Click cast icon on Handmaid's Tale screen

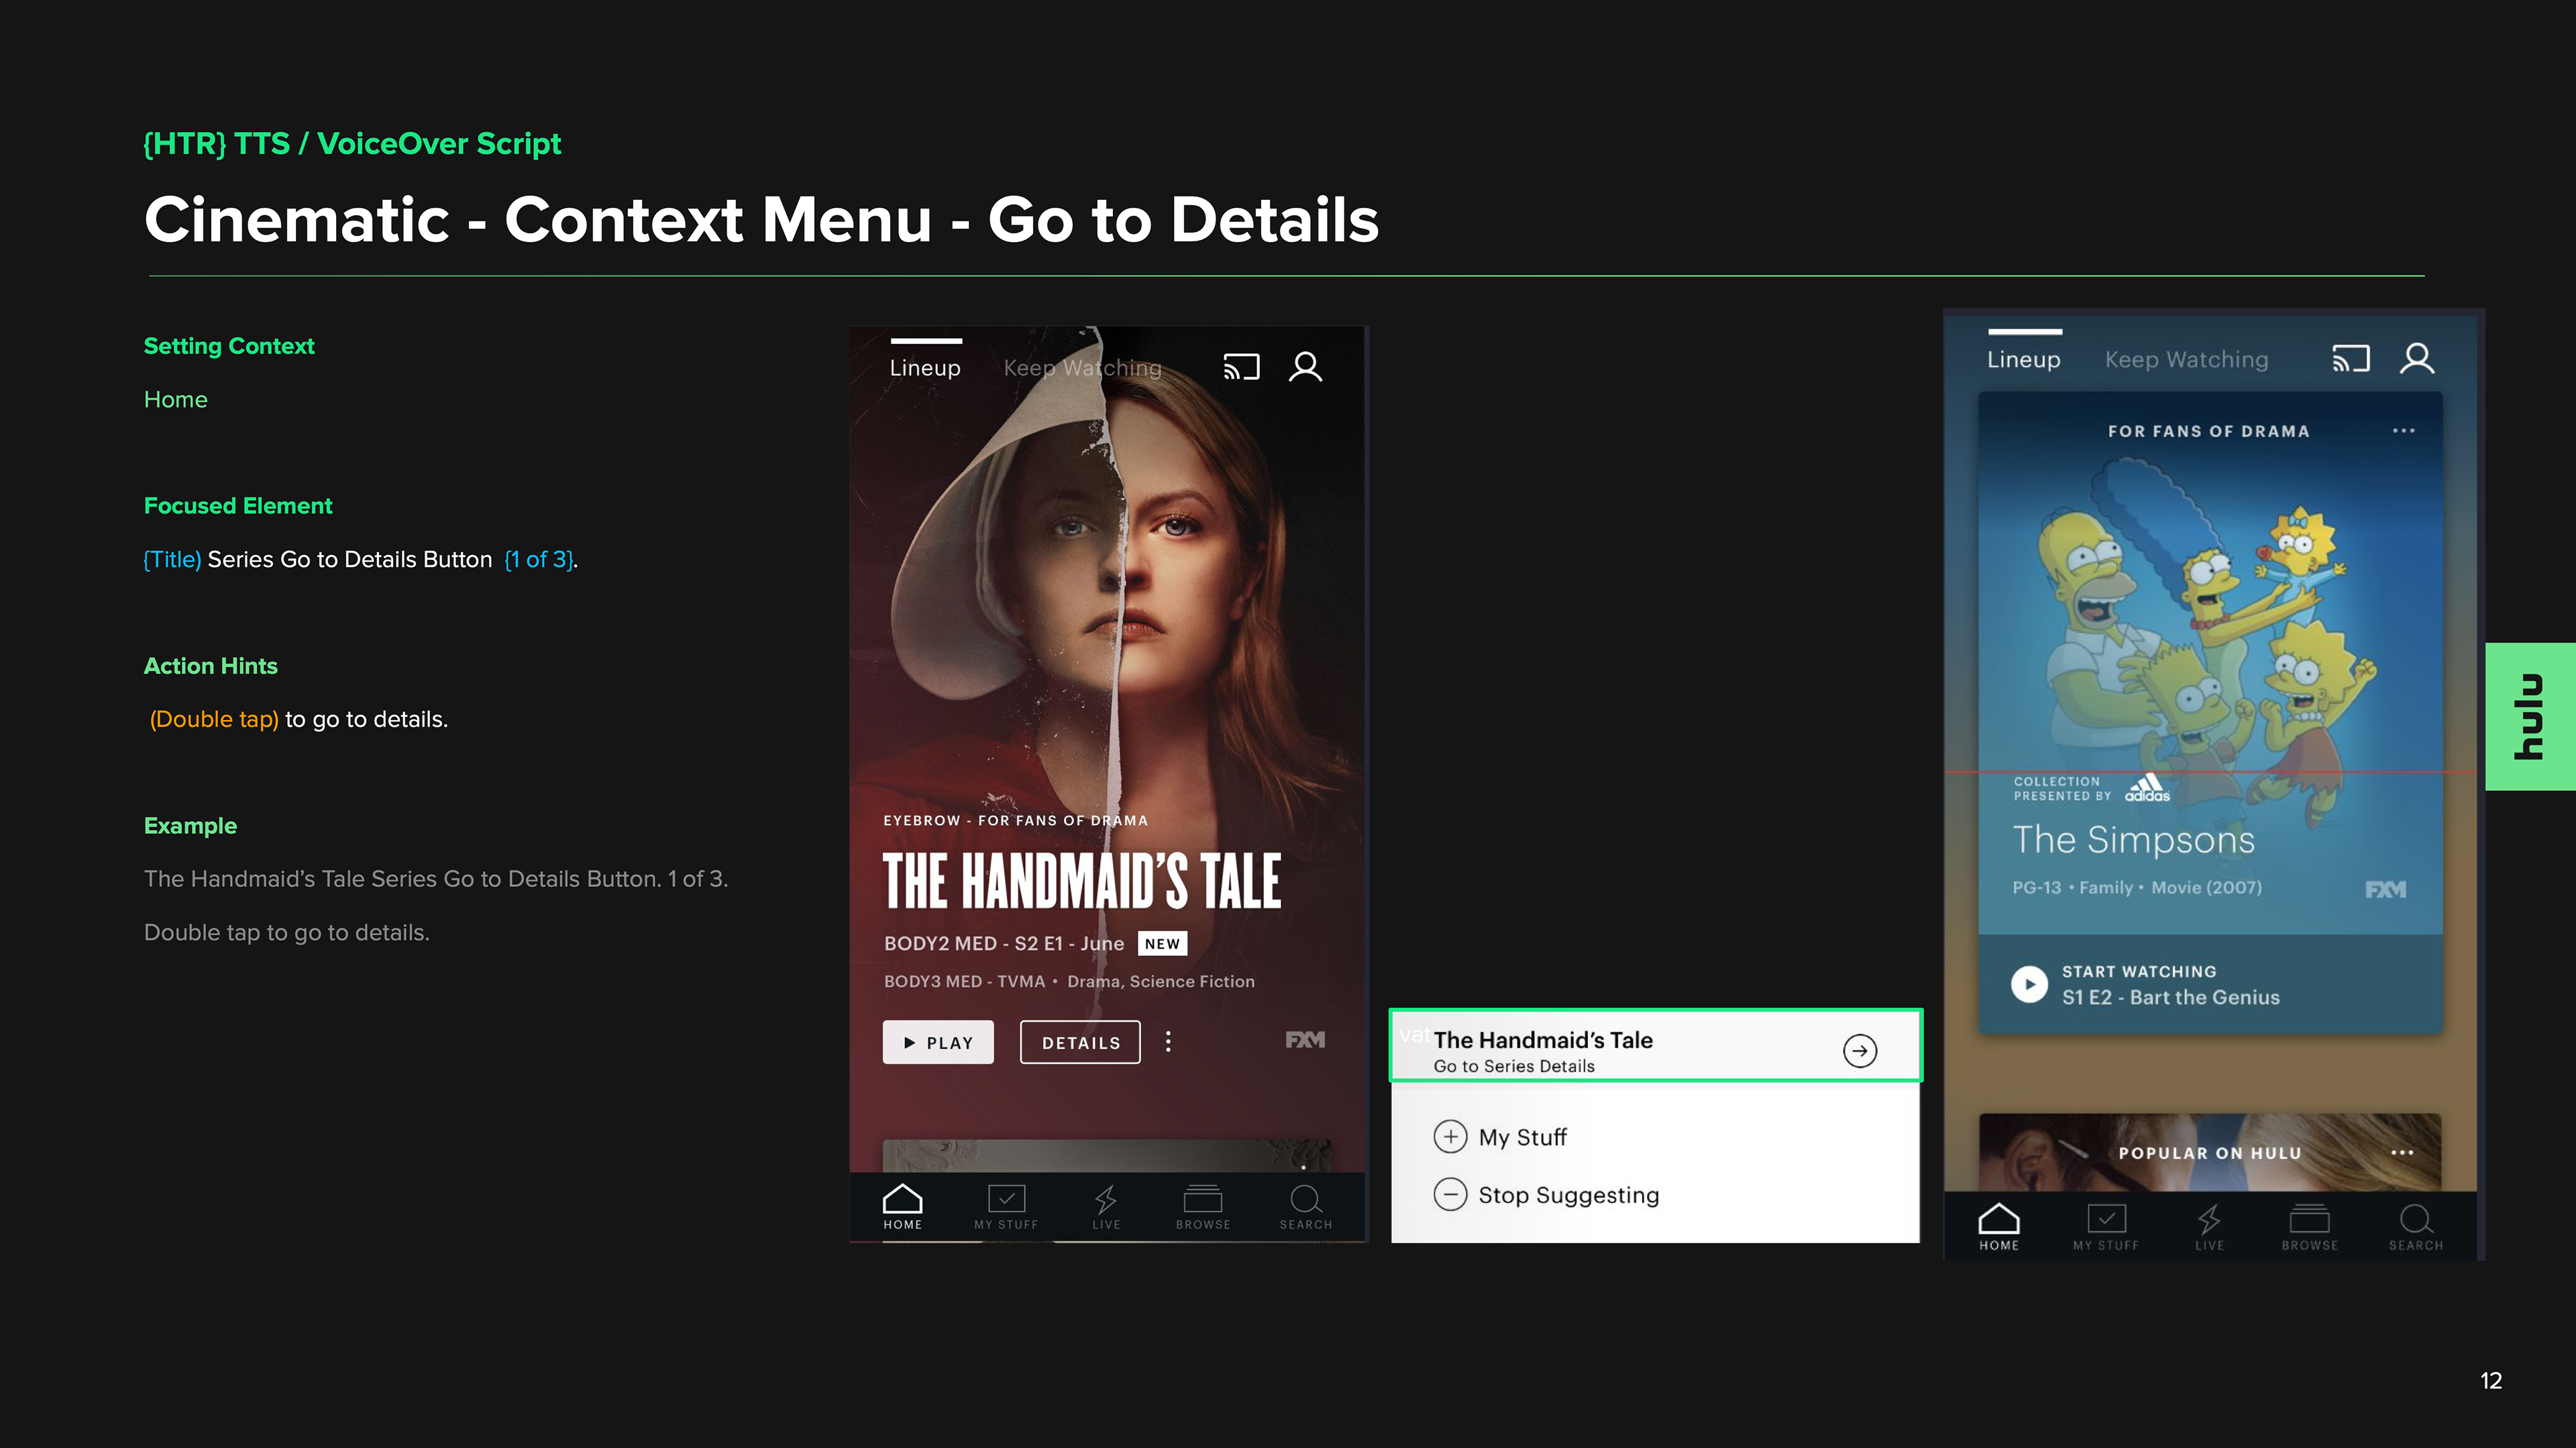(1241, 367)
